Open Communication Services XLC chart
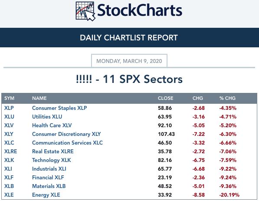Viewport: 259px width, 201px height. coord(67,143)
